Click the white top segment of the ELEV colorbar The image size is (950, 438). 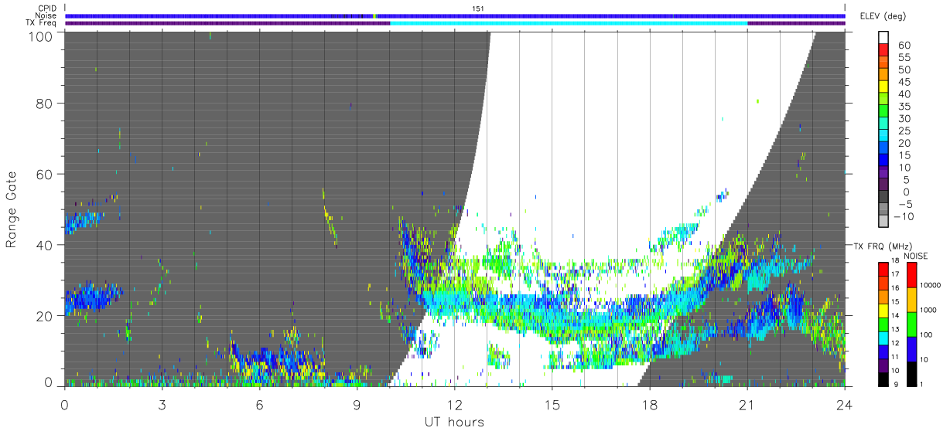[883, 38]
